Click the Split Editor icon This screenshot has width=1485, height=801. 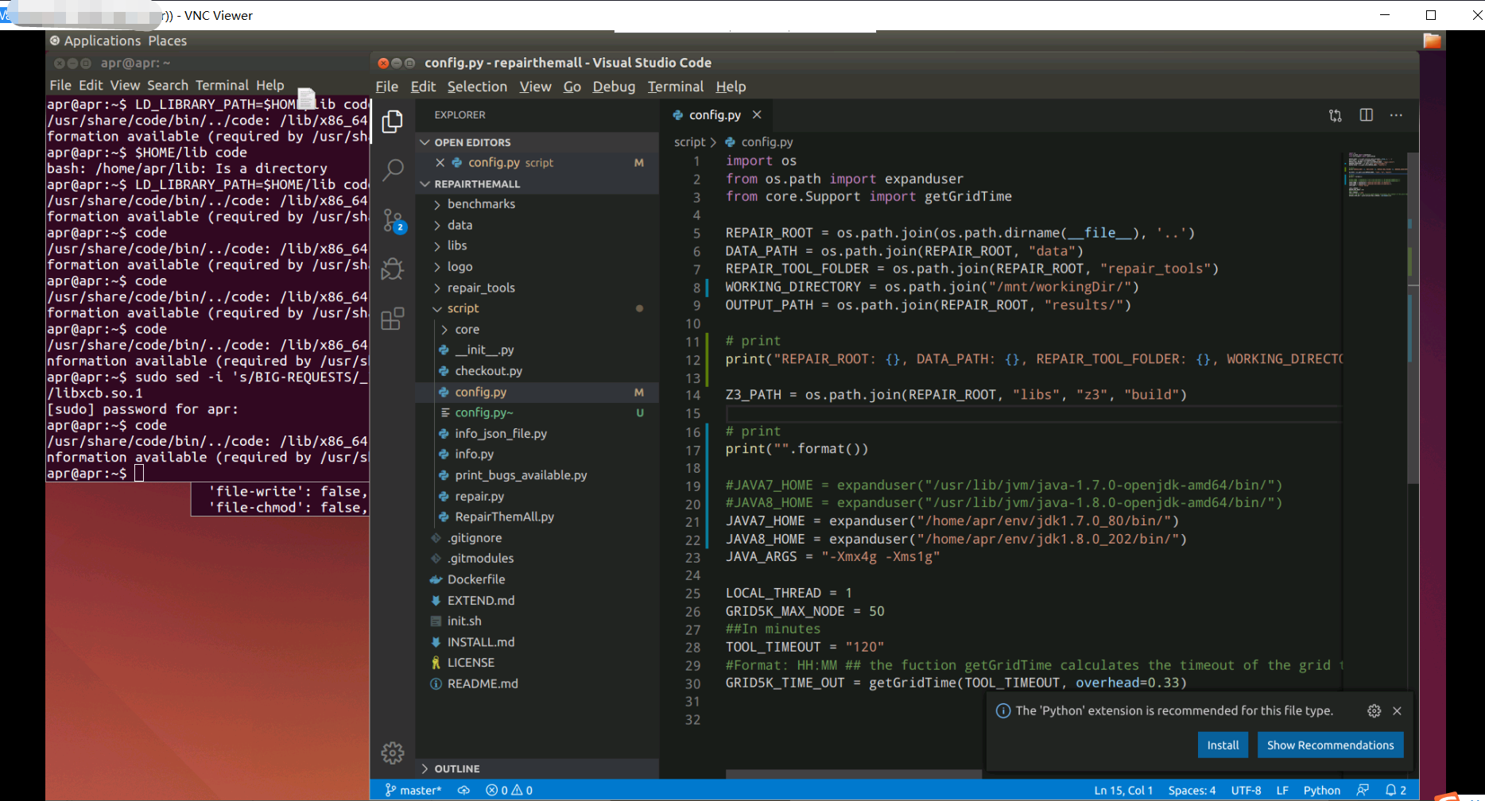coord(1366,115)
